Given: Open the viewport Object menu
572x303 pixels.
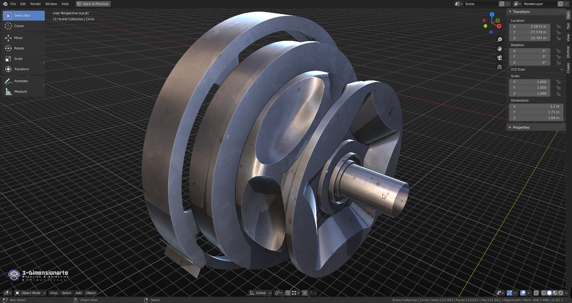Looking at the screenshot, I should pyautogui.click(x=91, y=293).
